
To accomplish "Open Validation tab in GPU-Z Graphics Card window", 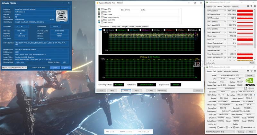I will pos(235,72).
